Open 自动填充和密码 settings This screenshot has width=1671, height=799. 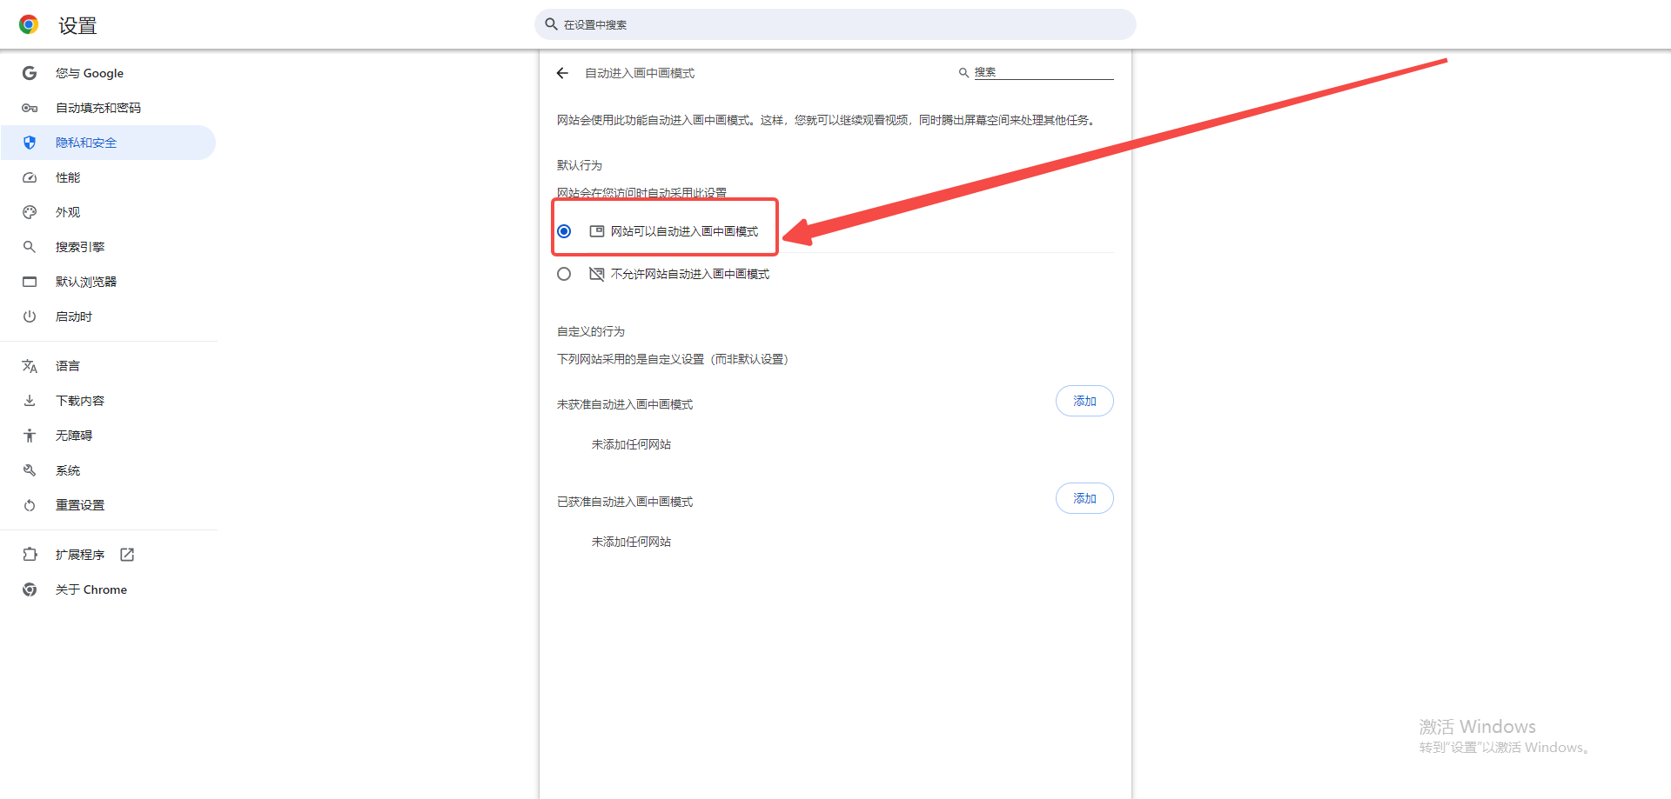108,108
